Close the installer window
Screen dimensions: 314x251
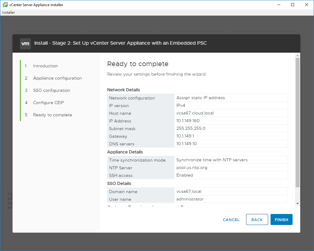(x=307, y=5)
